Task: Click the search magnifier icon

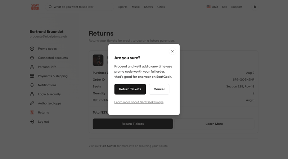Action: tap(50, 7)
